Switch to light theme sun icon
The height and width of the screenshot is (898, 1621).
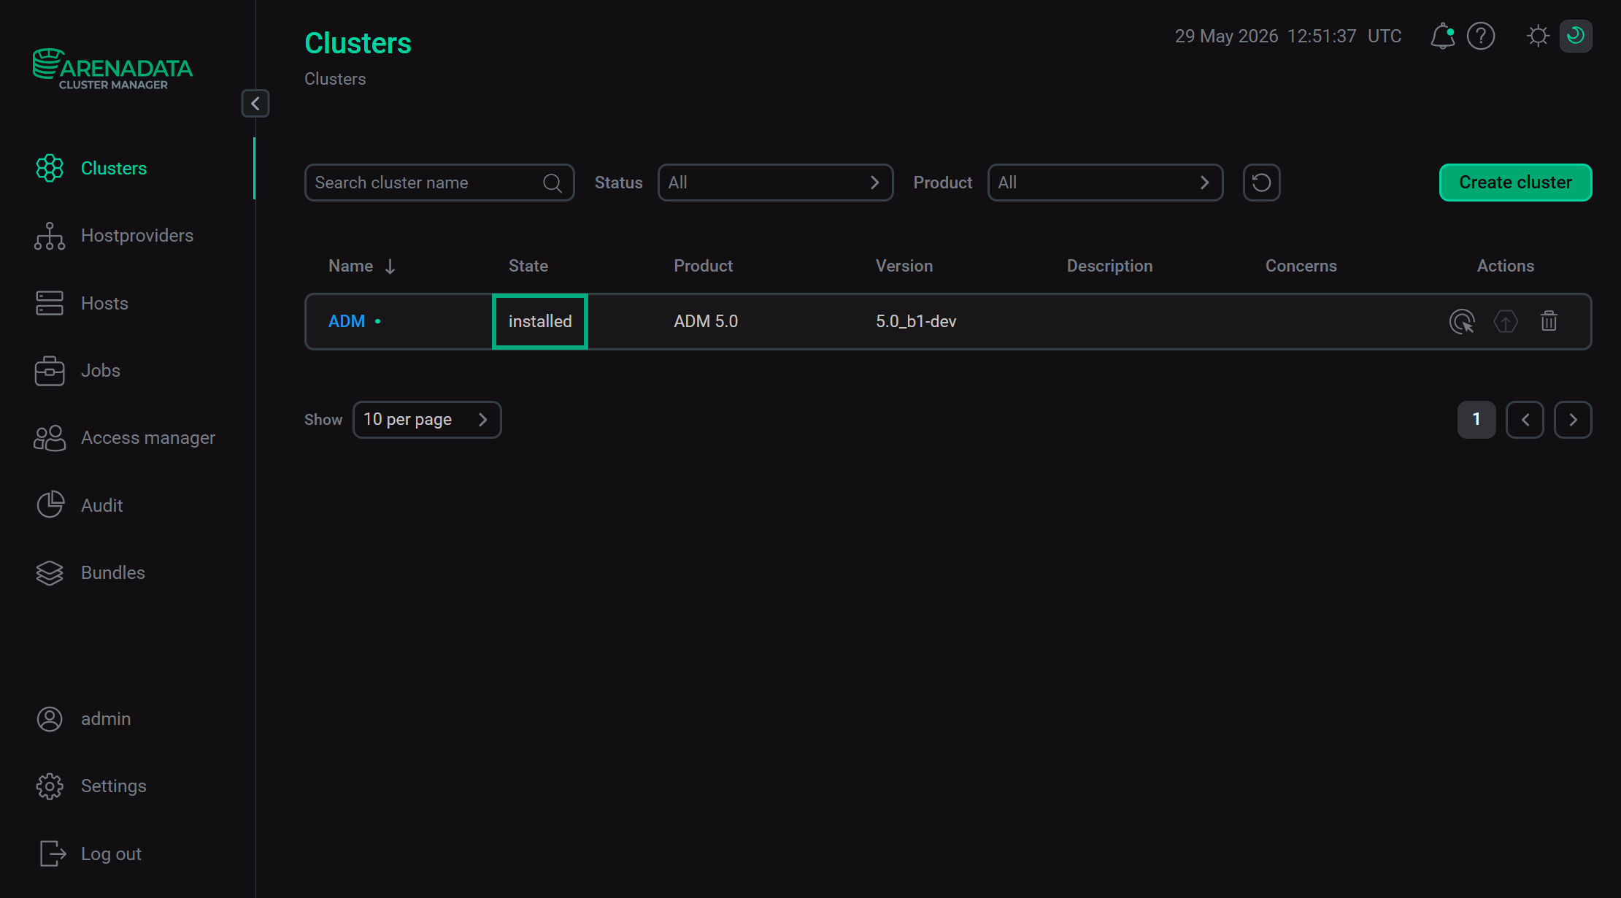click(x=1538, y=36)
